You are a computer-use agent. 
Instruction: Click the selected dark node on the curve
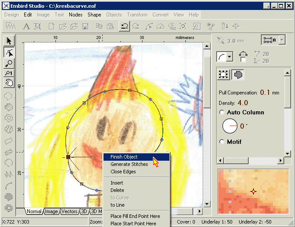click(x=68, y=157)
